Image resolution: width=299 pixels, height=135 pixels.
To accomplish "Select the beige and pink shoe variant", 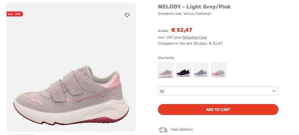I will (x=218, y=70).
